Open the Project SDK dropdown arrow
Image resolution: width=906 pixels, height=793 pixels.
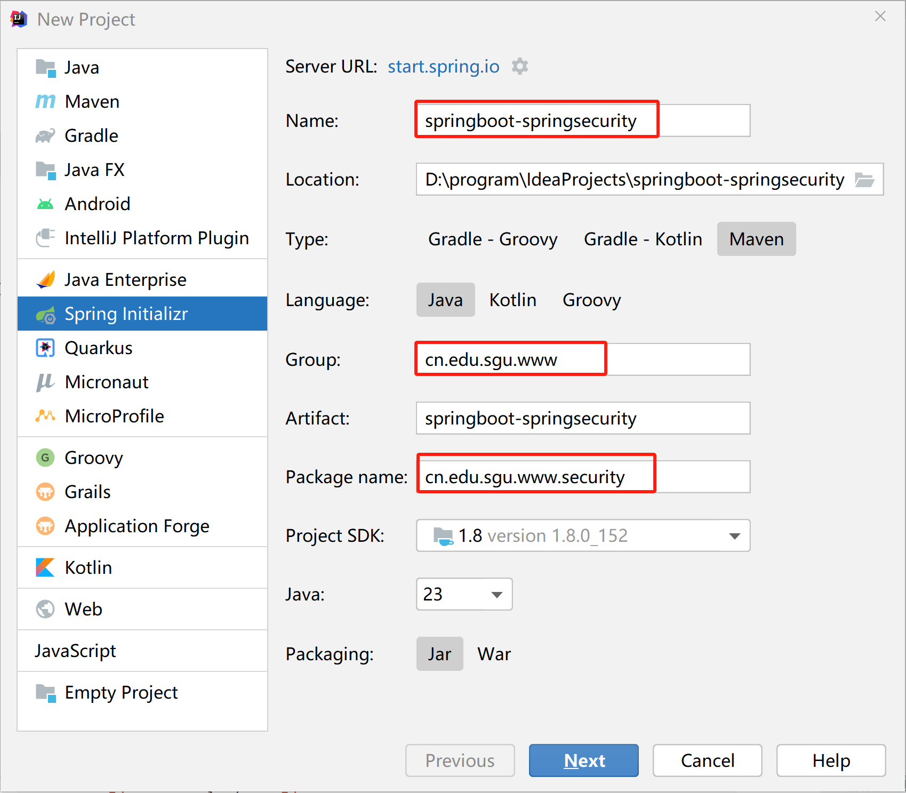tap(734, 536)
